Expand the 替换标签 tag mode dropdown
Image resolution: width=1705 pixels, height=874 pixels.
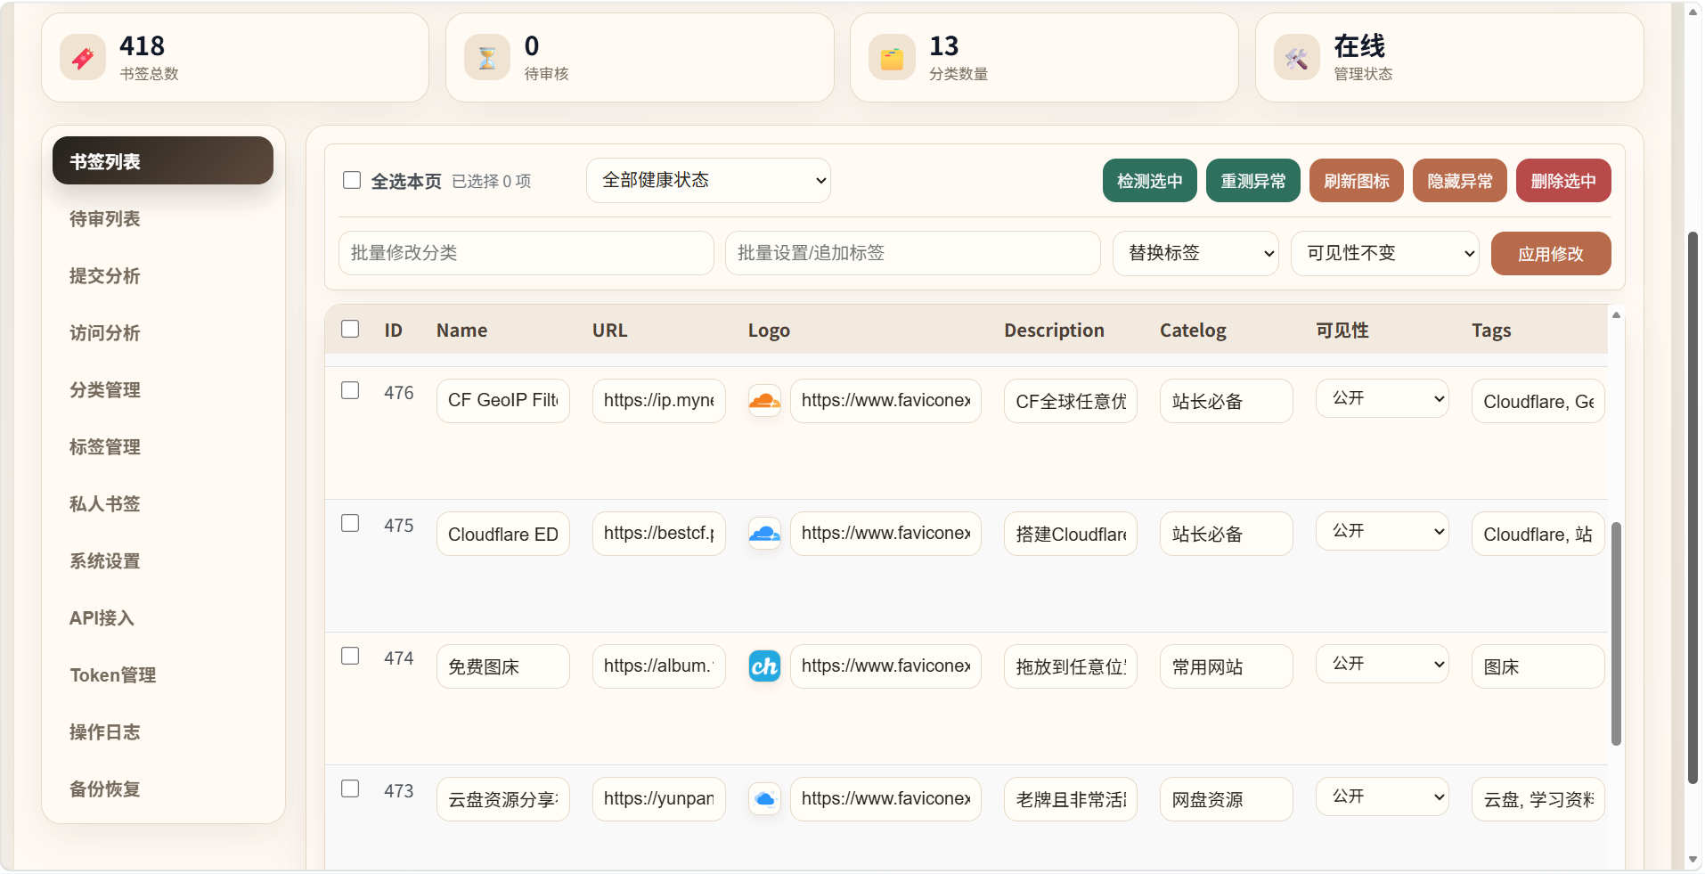coord(1195,253)
